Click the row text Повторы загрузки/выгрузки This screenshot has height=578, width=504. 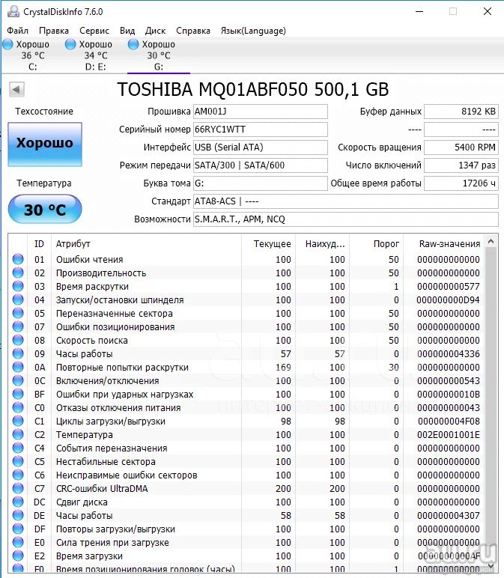[115, 529]
